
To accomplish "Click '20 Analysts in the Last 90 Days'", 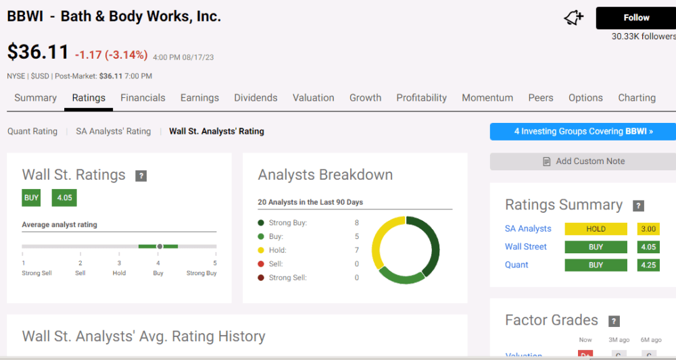I will 310,202.
